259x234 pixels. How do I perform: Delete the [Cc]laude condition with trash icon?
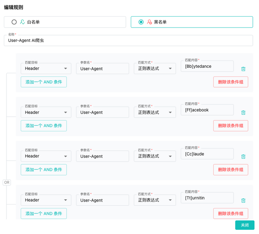click(243, 157)
